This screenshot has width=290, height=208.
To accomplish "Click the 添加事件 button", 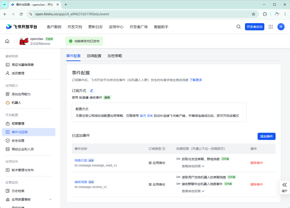I will click(x=266, y=136).
